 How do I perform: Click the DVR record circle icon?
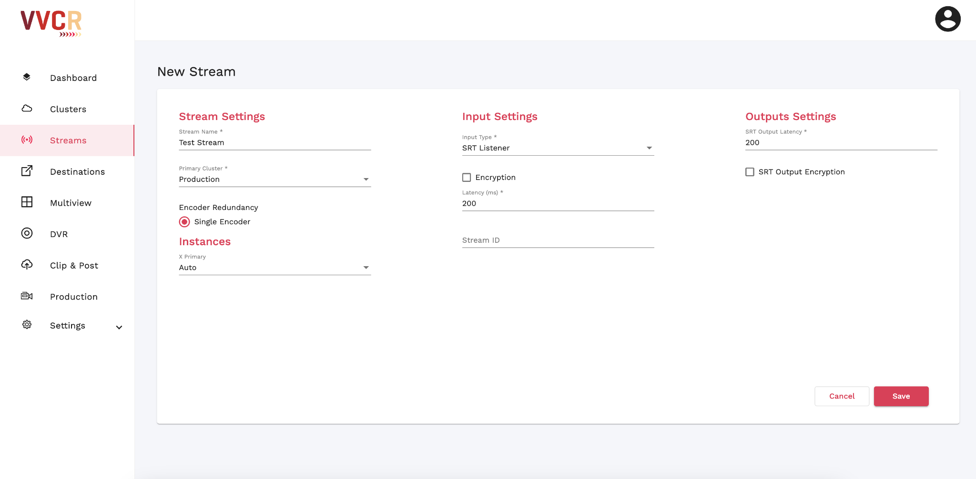[x=27, y=233]
